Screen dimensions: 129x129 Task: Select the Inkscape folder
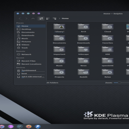[x=84, y=51]
